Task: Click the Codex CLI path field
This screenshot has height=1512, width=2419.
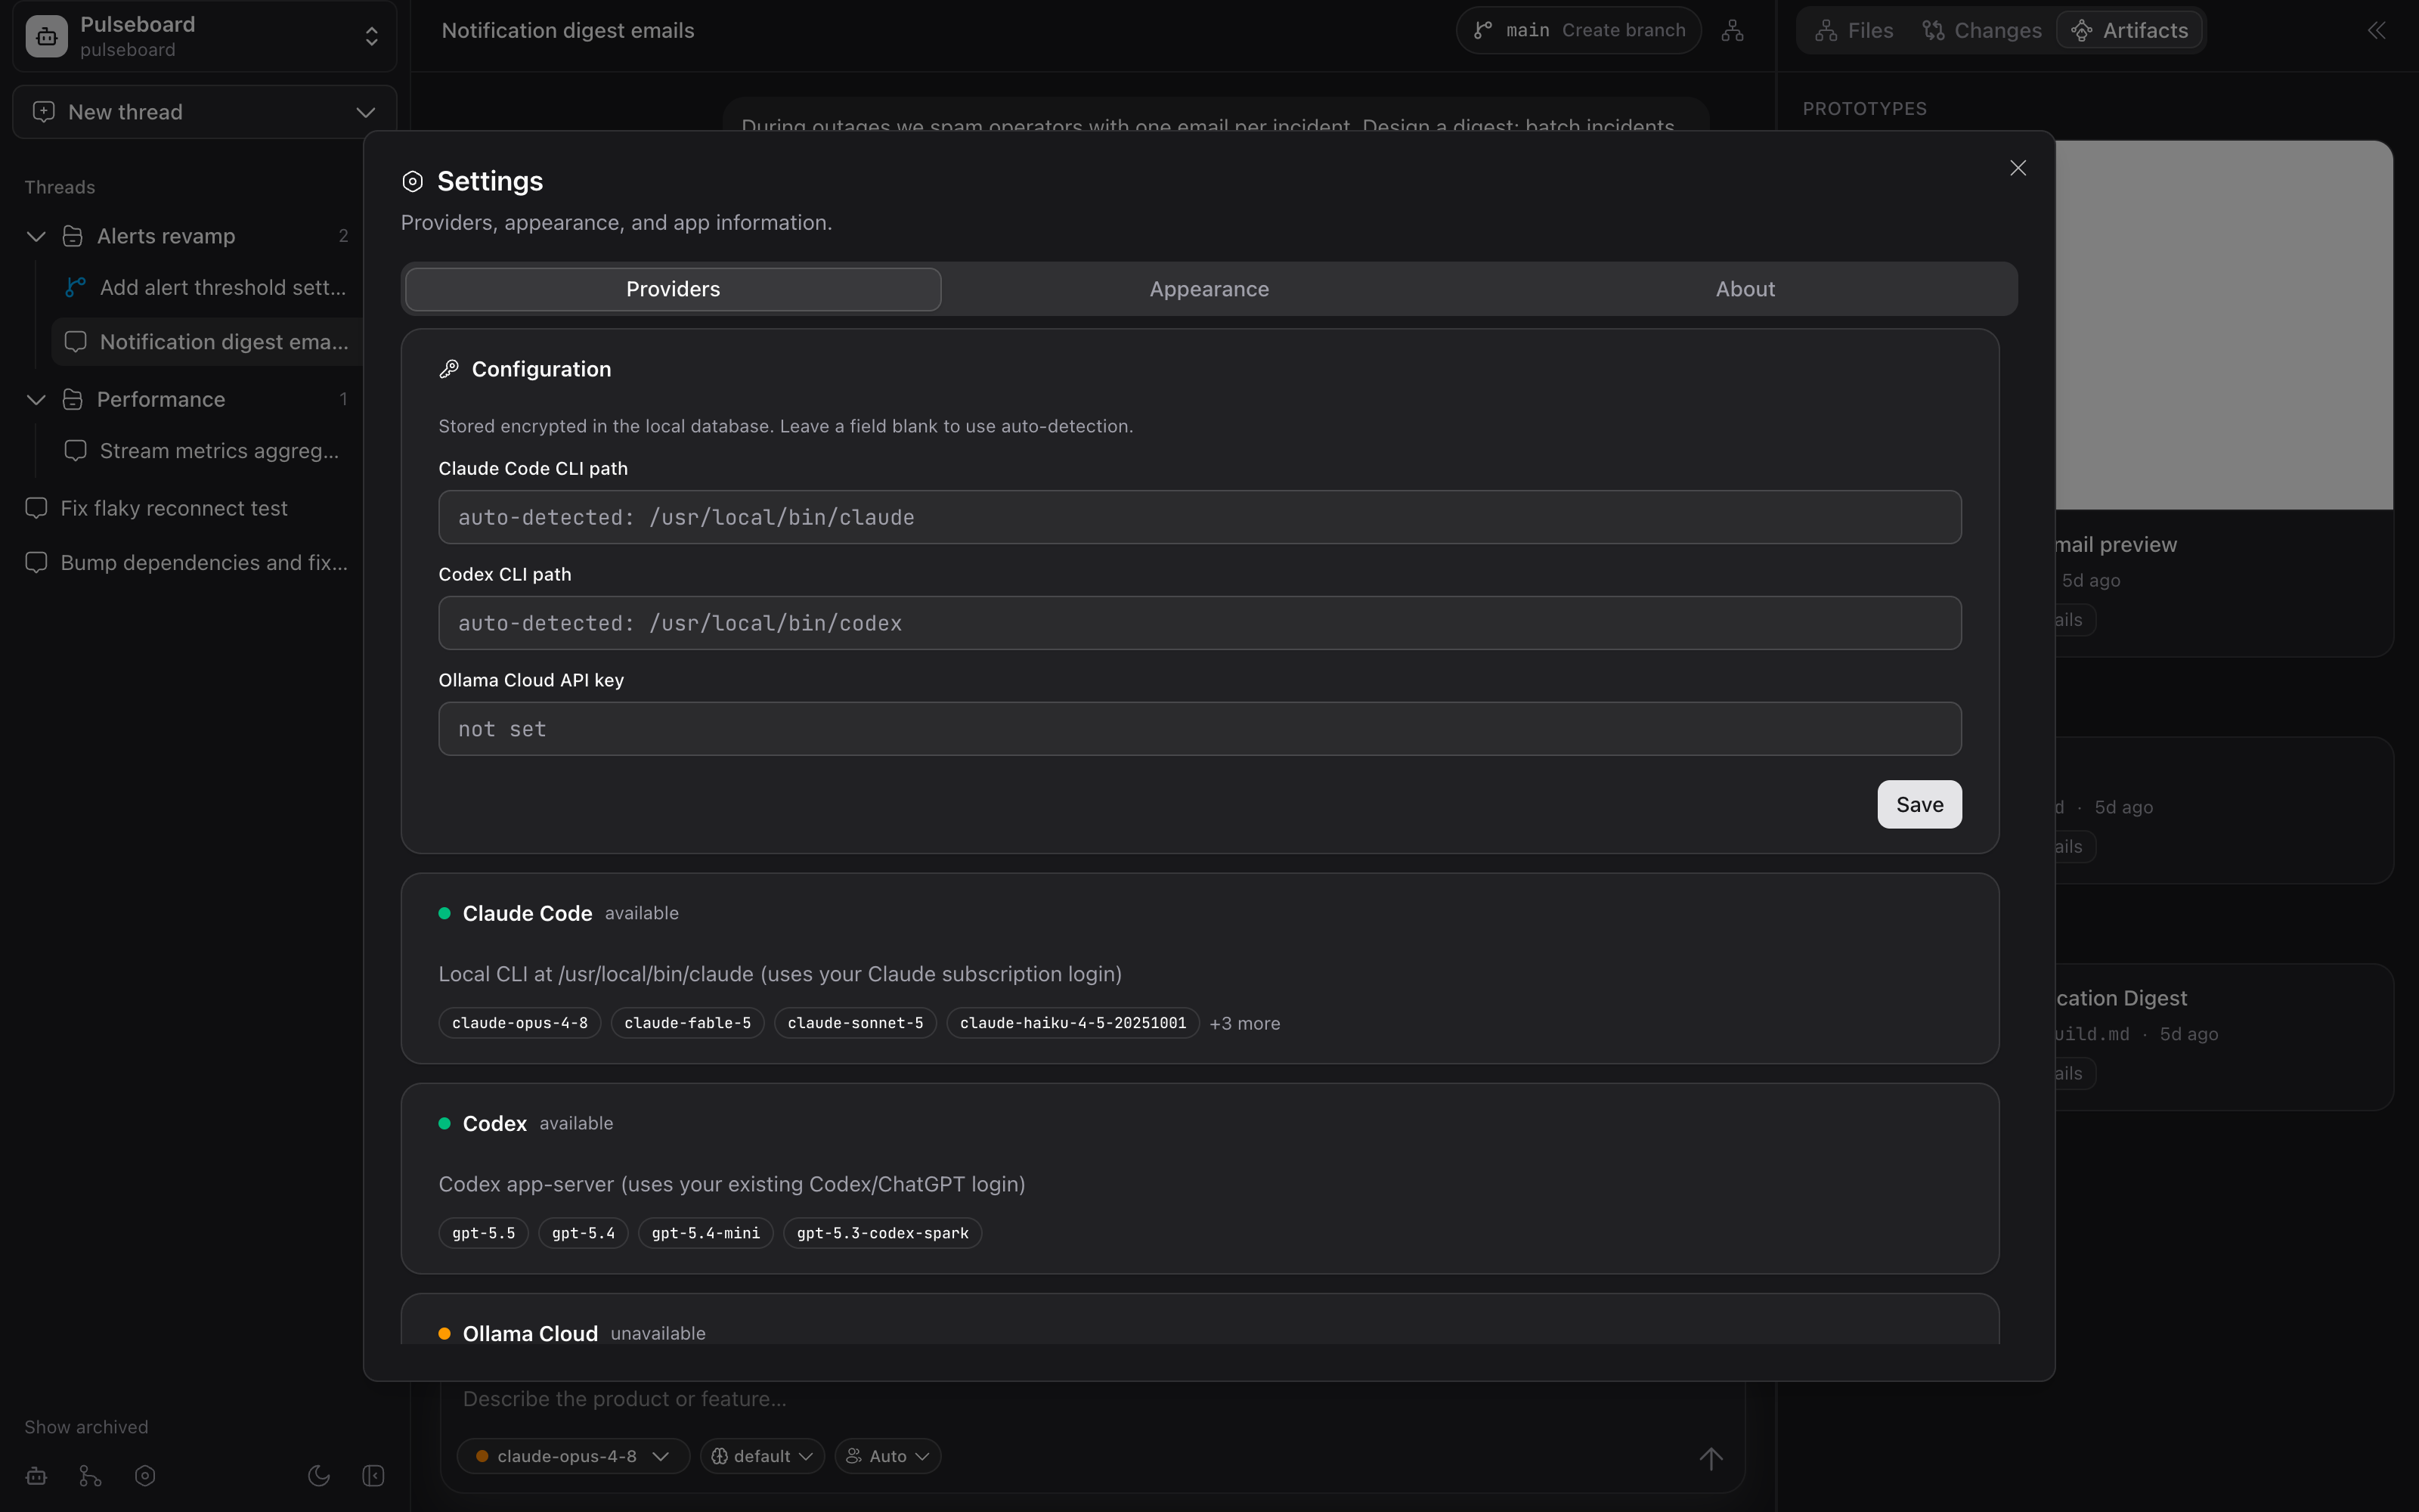Action: point(1200,623)
